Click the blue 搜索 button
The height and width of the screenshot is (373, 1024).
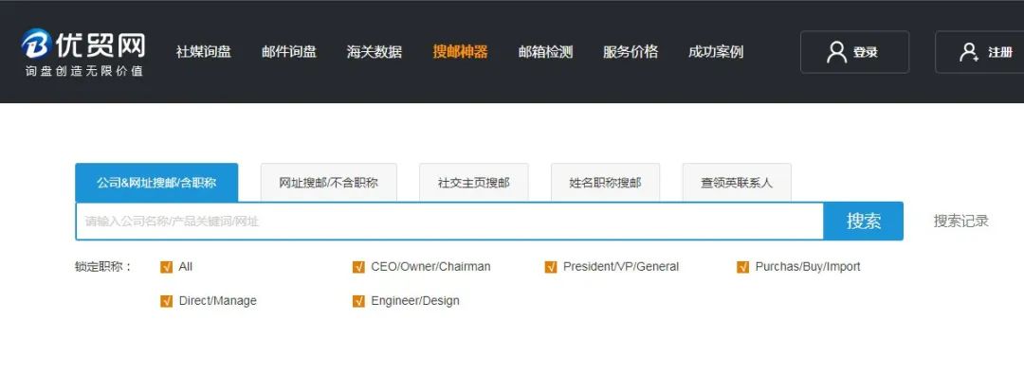click(864, 222)
